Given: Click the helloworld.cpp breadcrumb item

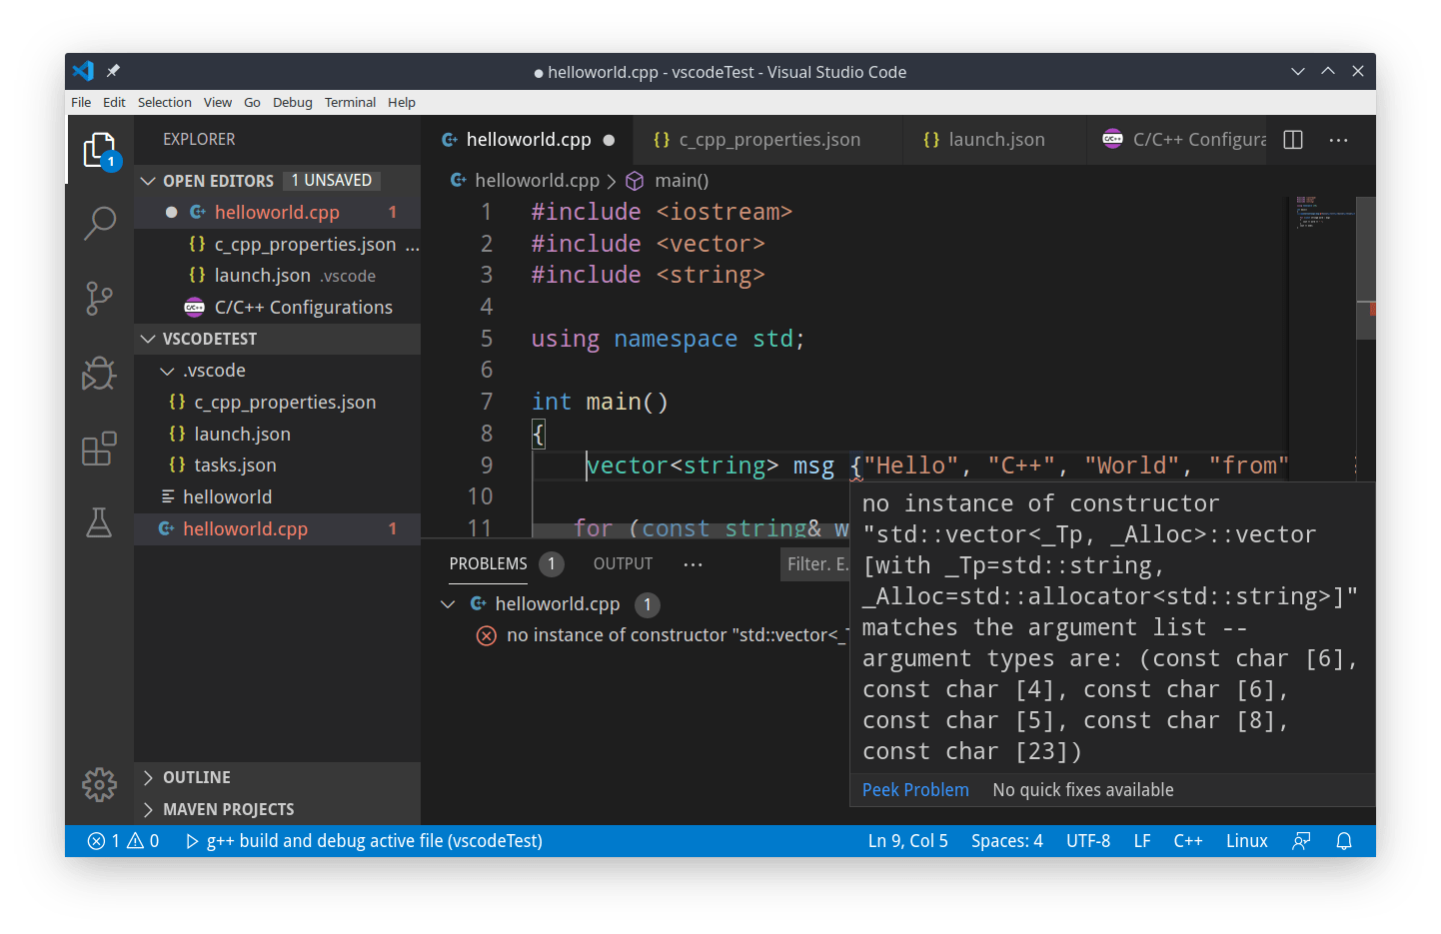Looking at the screenshot, I should [525, 181].
